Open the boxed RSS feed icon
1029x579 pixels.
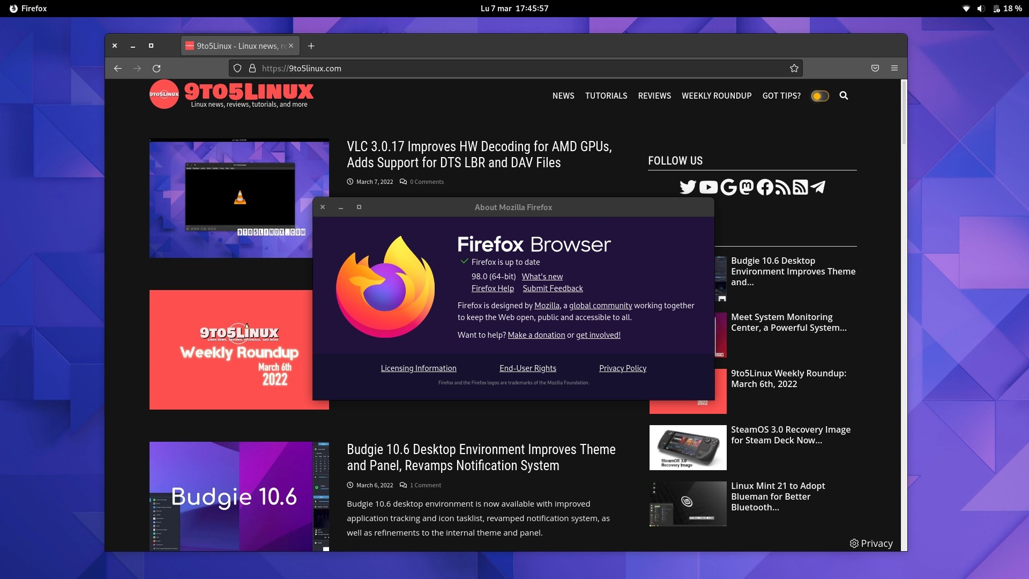click(x=800, y=187)
